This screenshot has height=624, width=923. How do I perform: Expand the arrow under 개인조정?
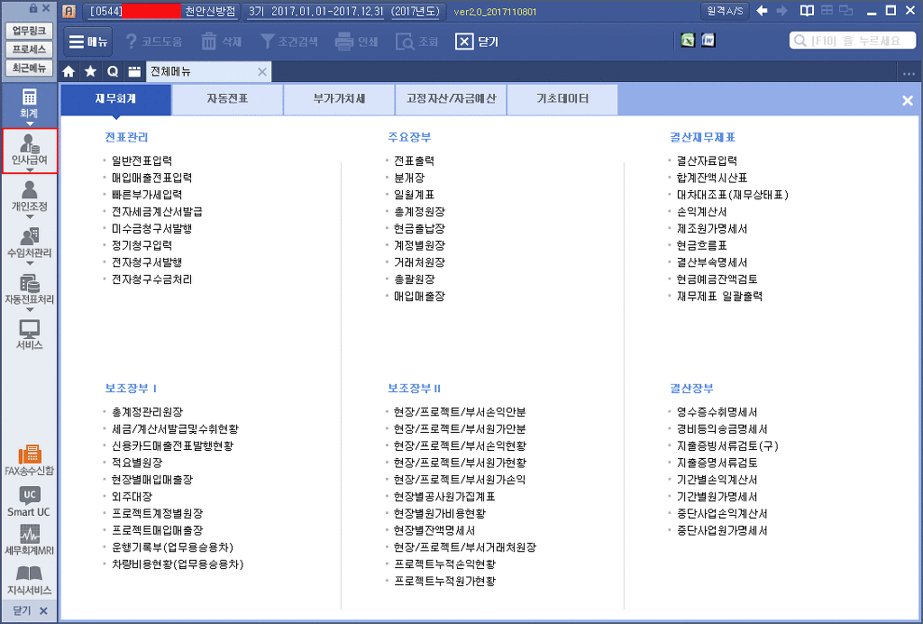[x=30, y=218]
